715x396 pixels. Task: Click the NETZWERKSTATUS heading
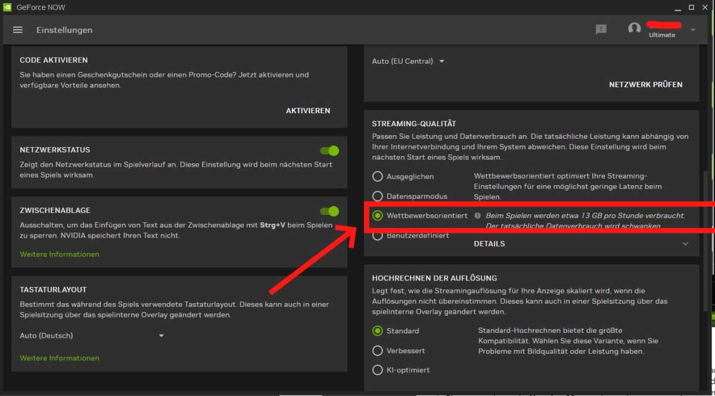[55, 150]
